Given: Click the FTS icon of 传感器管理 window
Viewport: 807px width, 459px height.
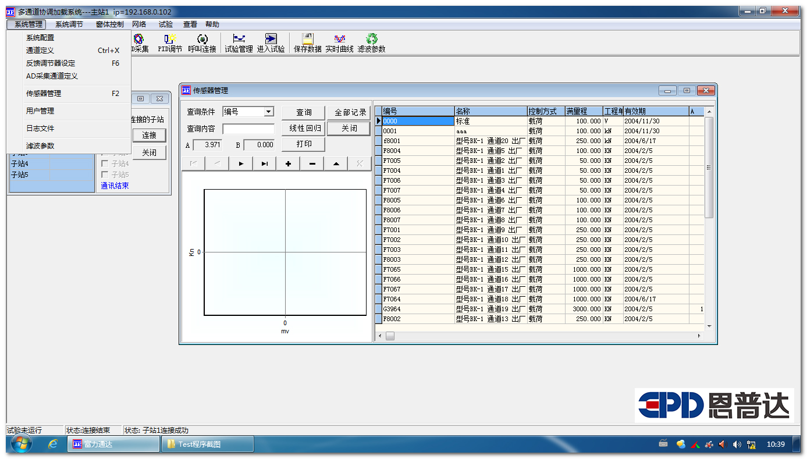Looking at the screenshot, I should pos(186,90).
